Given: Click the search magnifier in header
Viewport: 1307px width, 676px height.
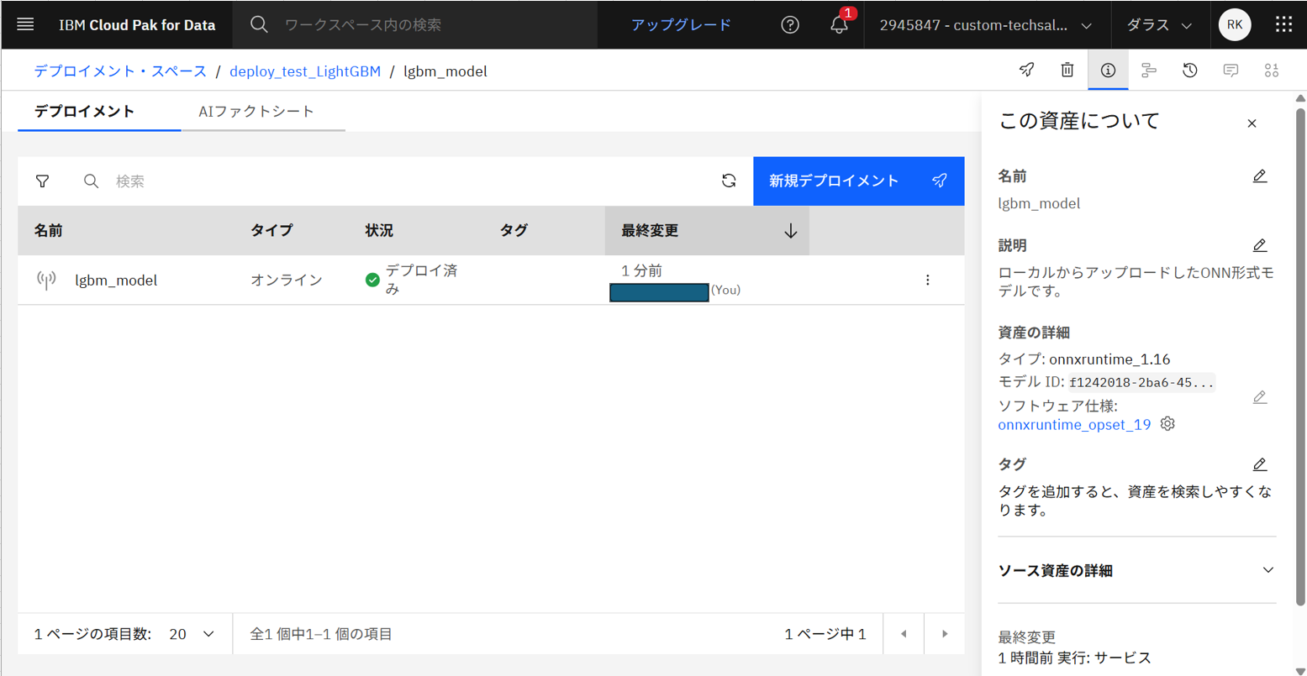Looking at the screenshot, I should 259,24.
